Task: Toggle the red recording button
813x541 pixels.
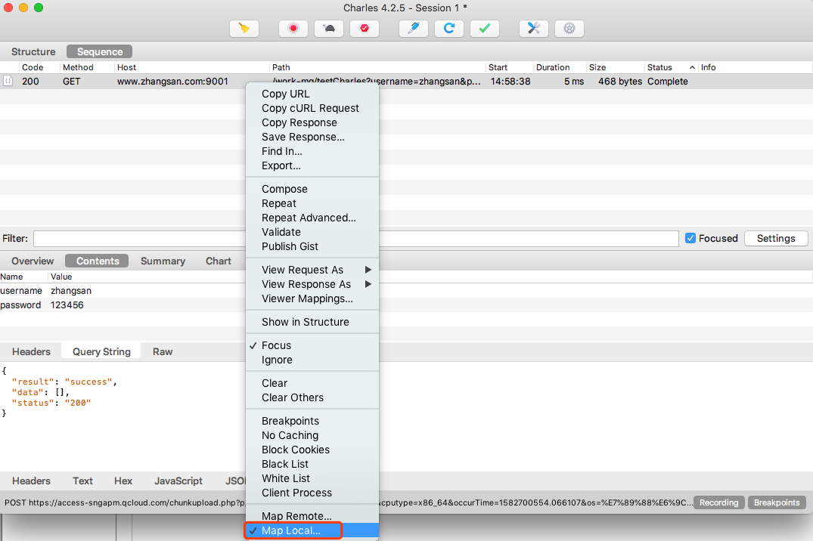Action: tap(293, 29)
